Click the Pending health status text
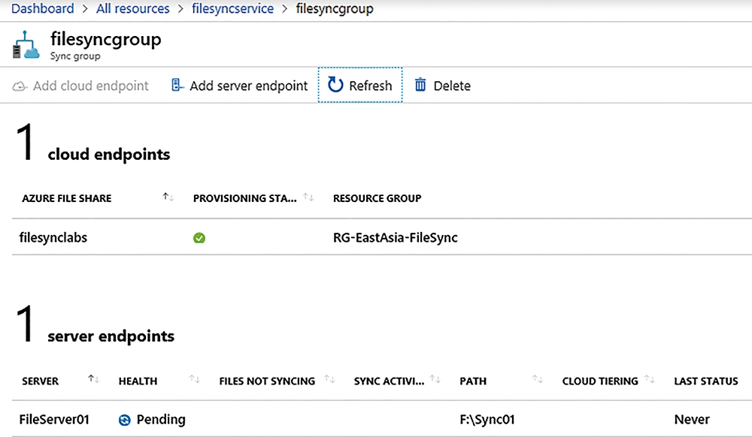This screenshot has height=437, width=752. click(x=161, y=419)
